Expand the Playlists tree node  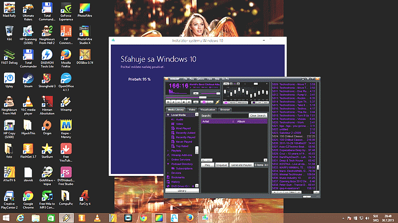pos(168,151)
